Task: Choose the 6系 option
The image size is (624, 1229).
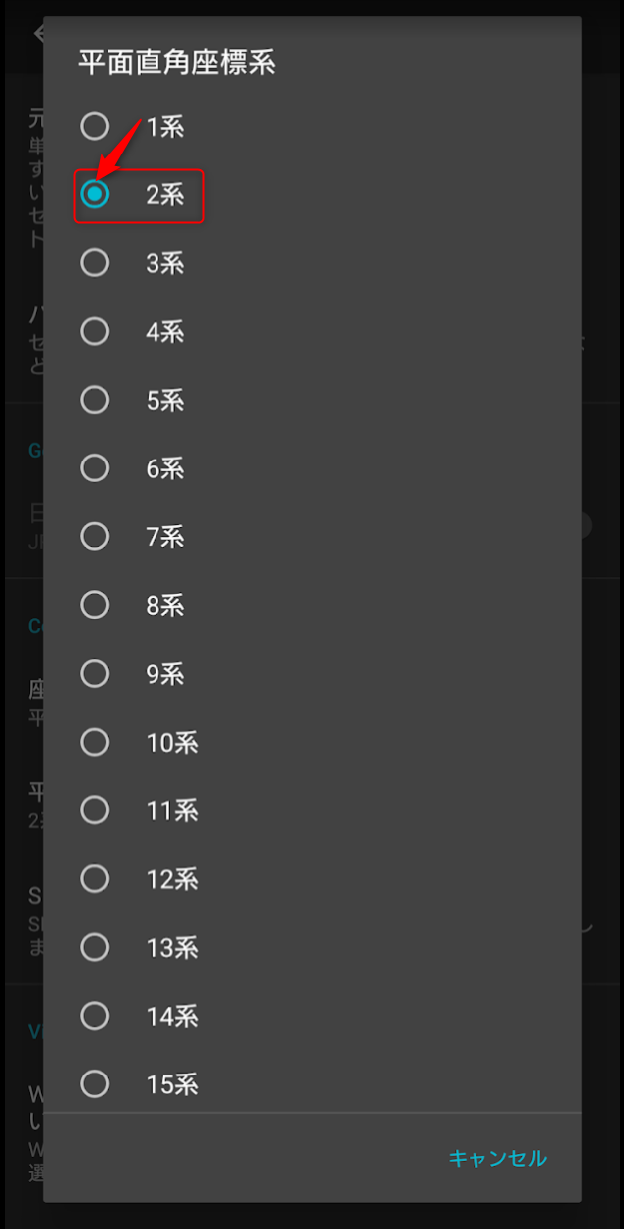Action: pos(95,468)
